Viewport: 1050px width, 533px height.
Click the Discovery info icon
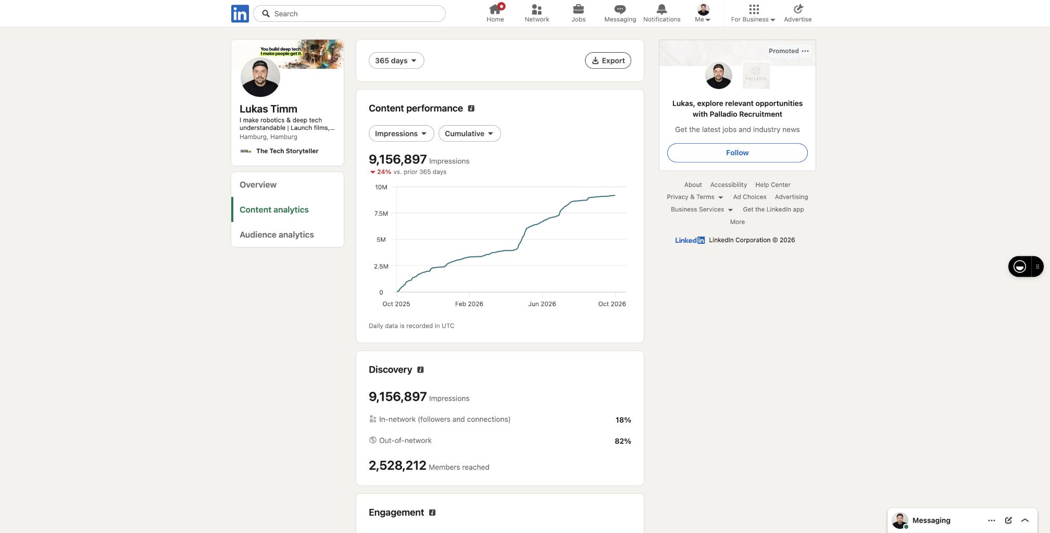(420, 370)
